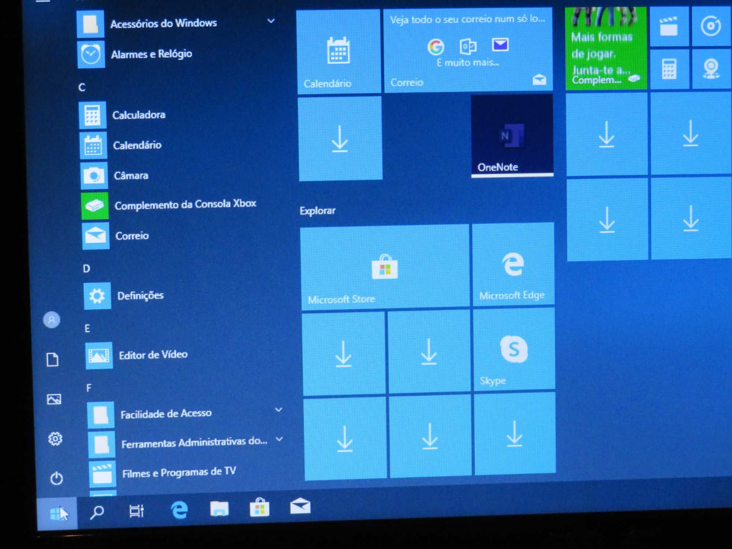Open Mail from the taskbar
This screenshot has width=732, height=549.
click(x=300, y=506)
